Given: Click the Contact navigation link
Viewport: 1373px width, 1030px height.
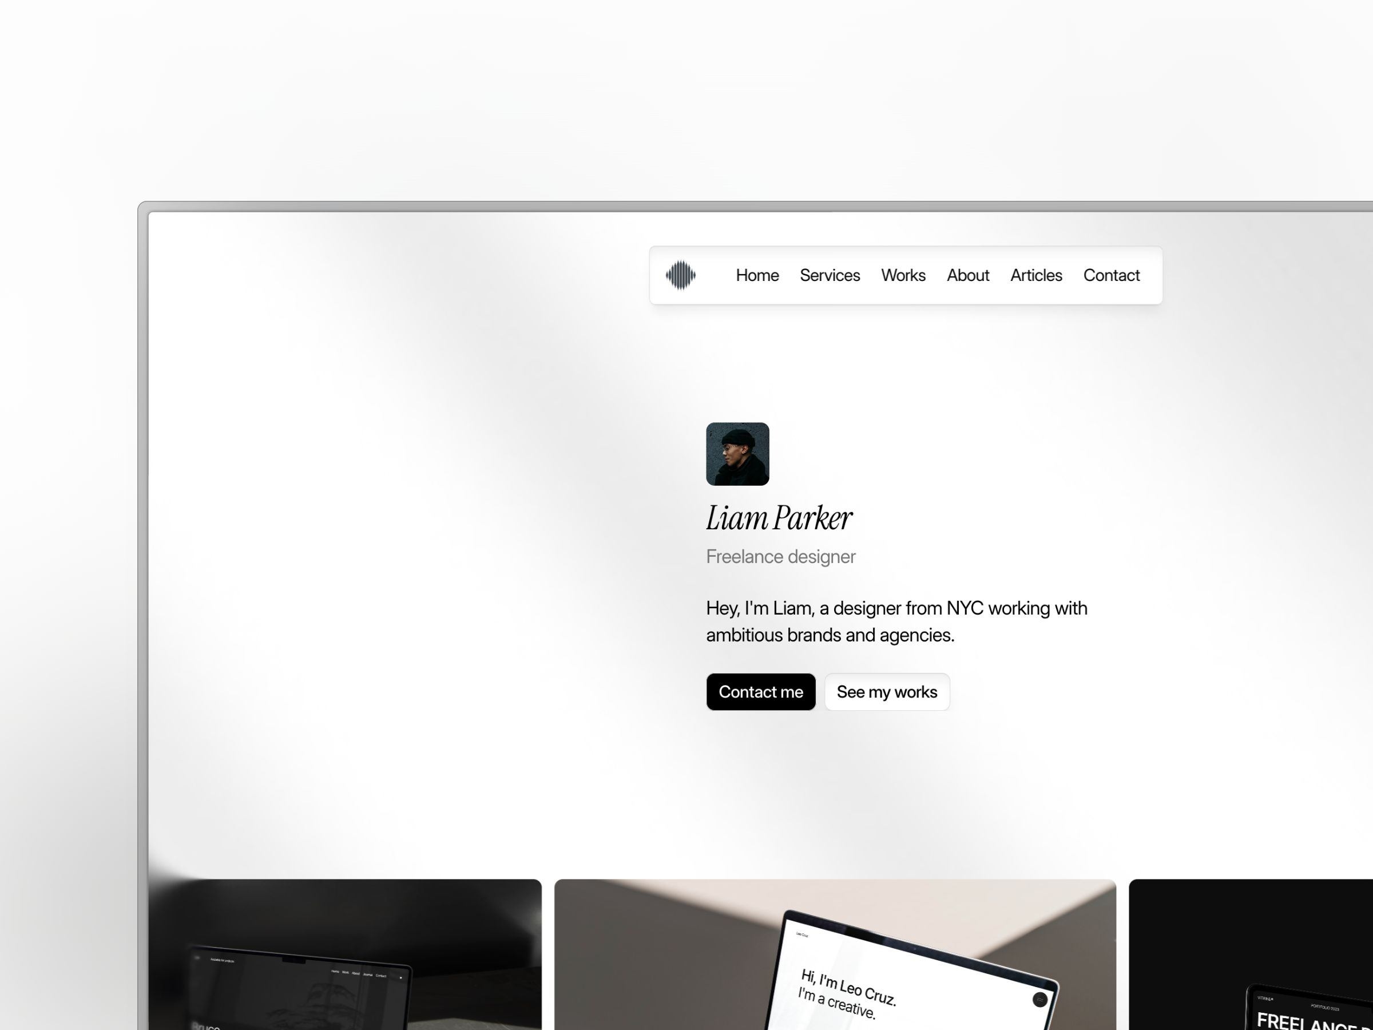Looking at the screenshot, I should 1112,274.
